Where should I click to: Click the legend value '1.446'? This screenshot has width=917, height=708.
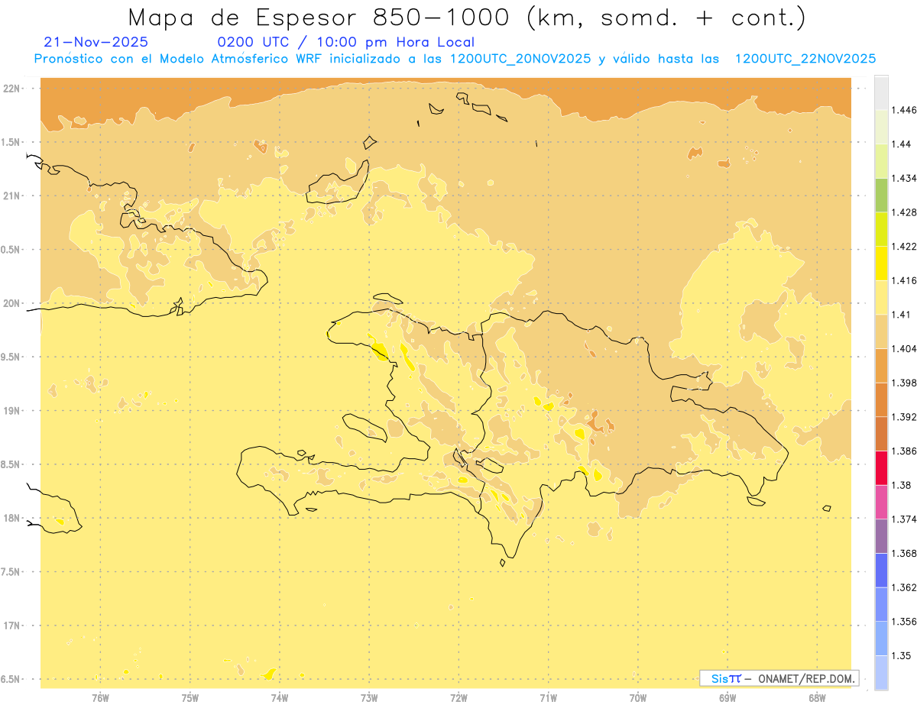[905, 111]
